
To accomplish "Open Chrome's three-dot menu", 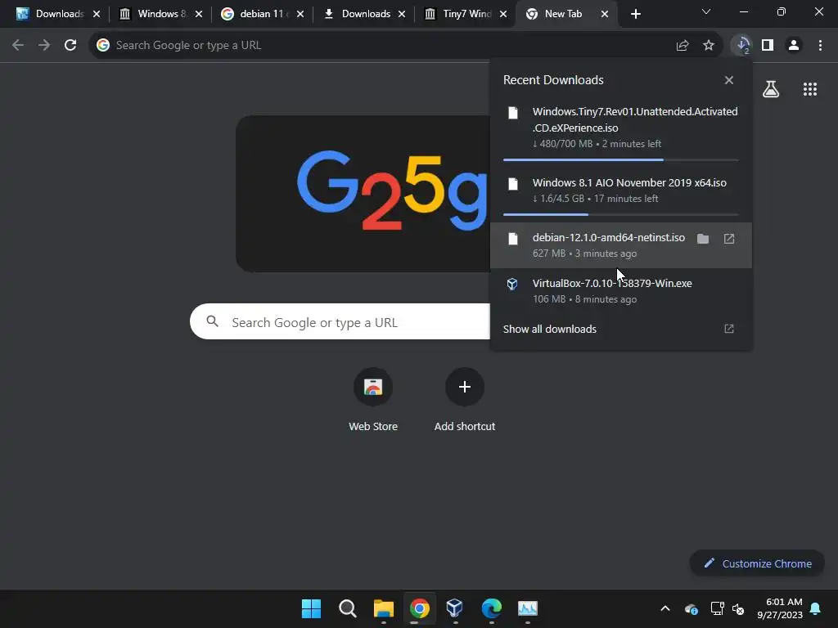I will (x=820, y=46).
